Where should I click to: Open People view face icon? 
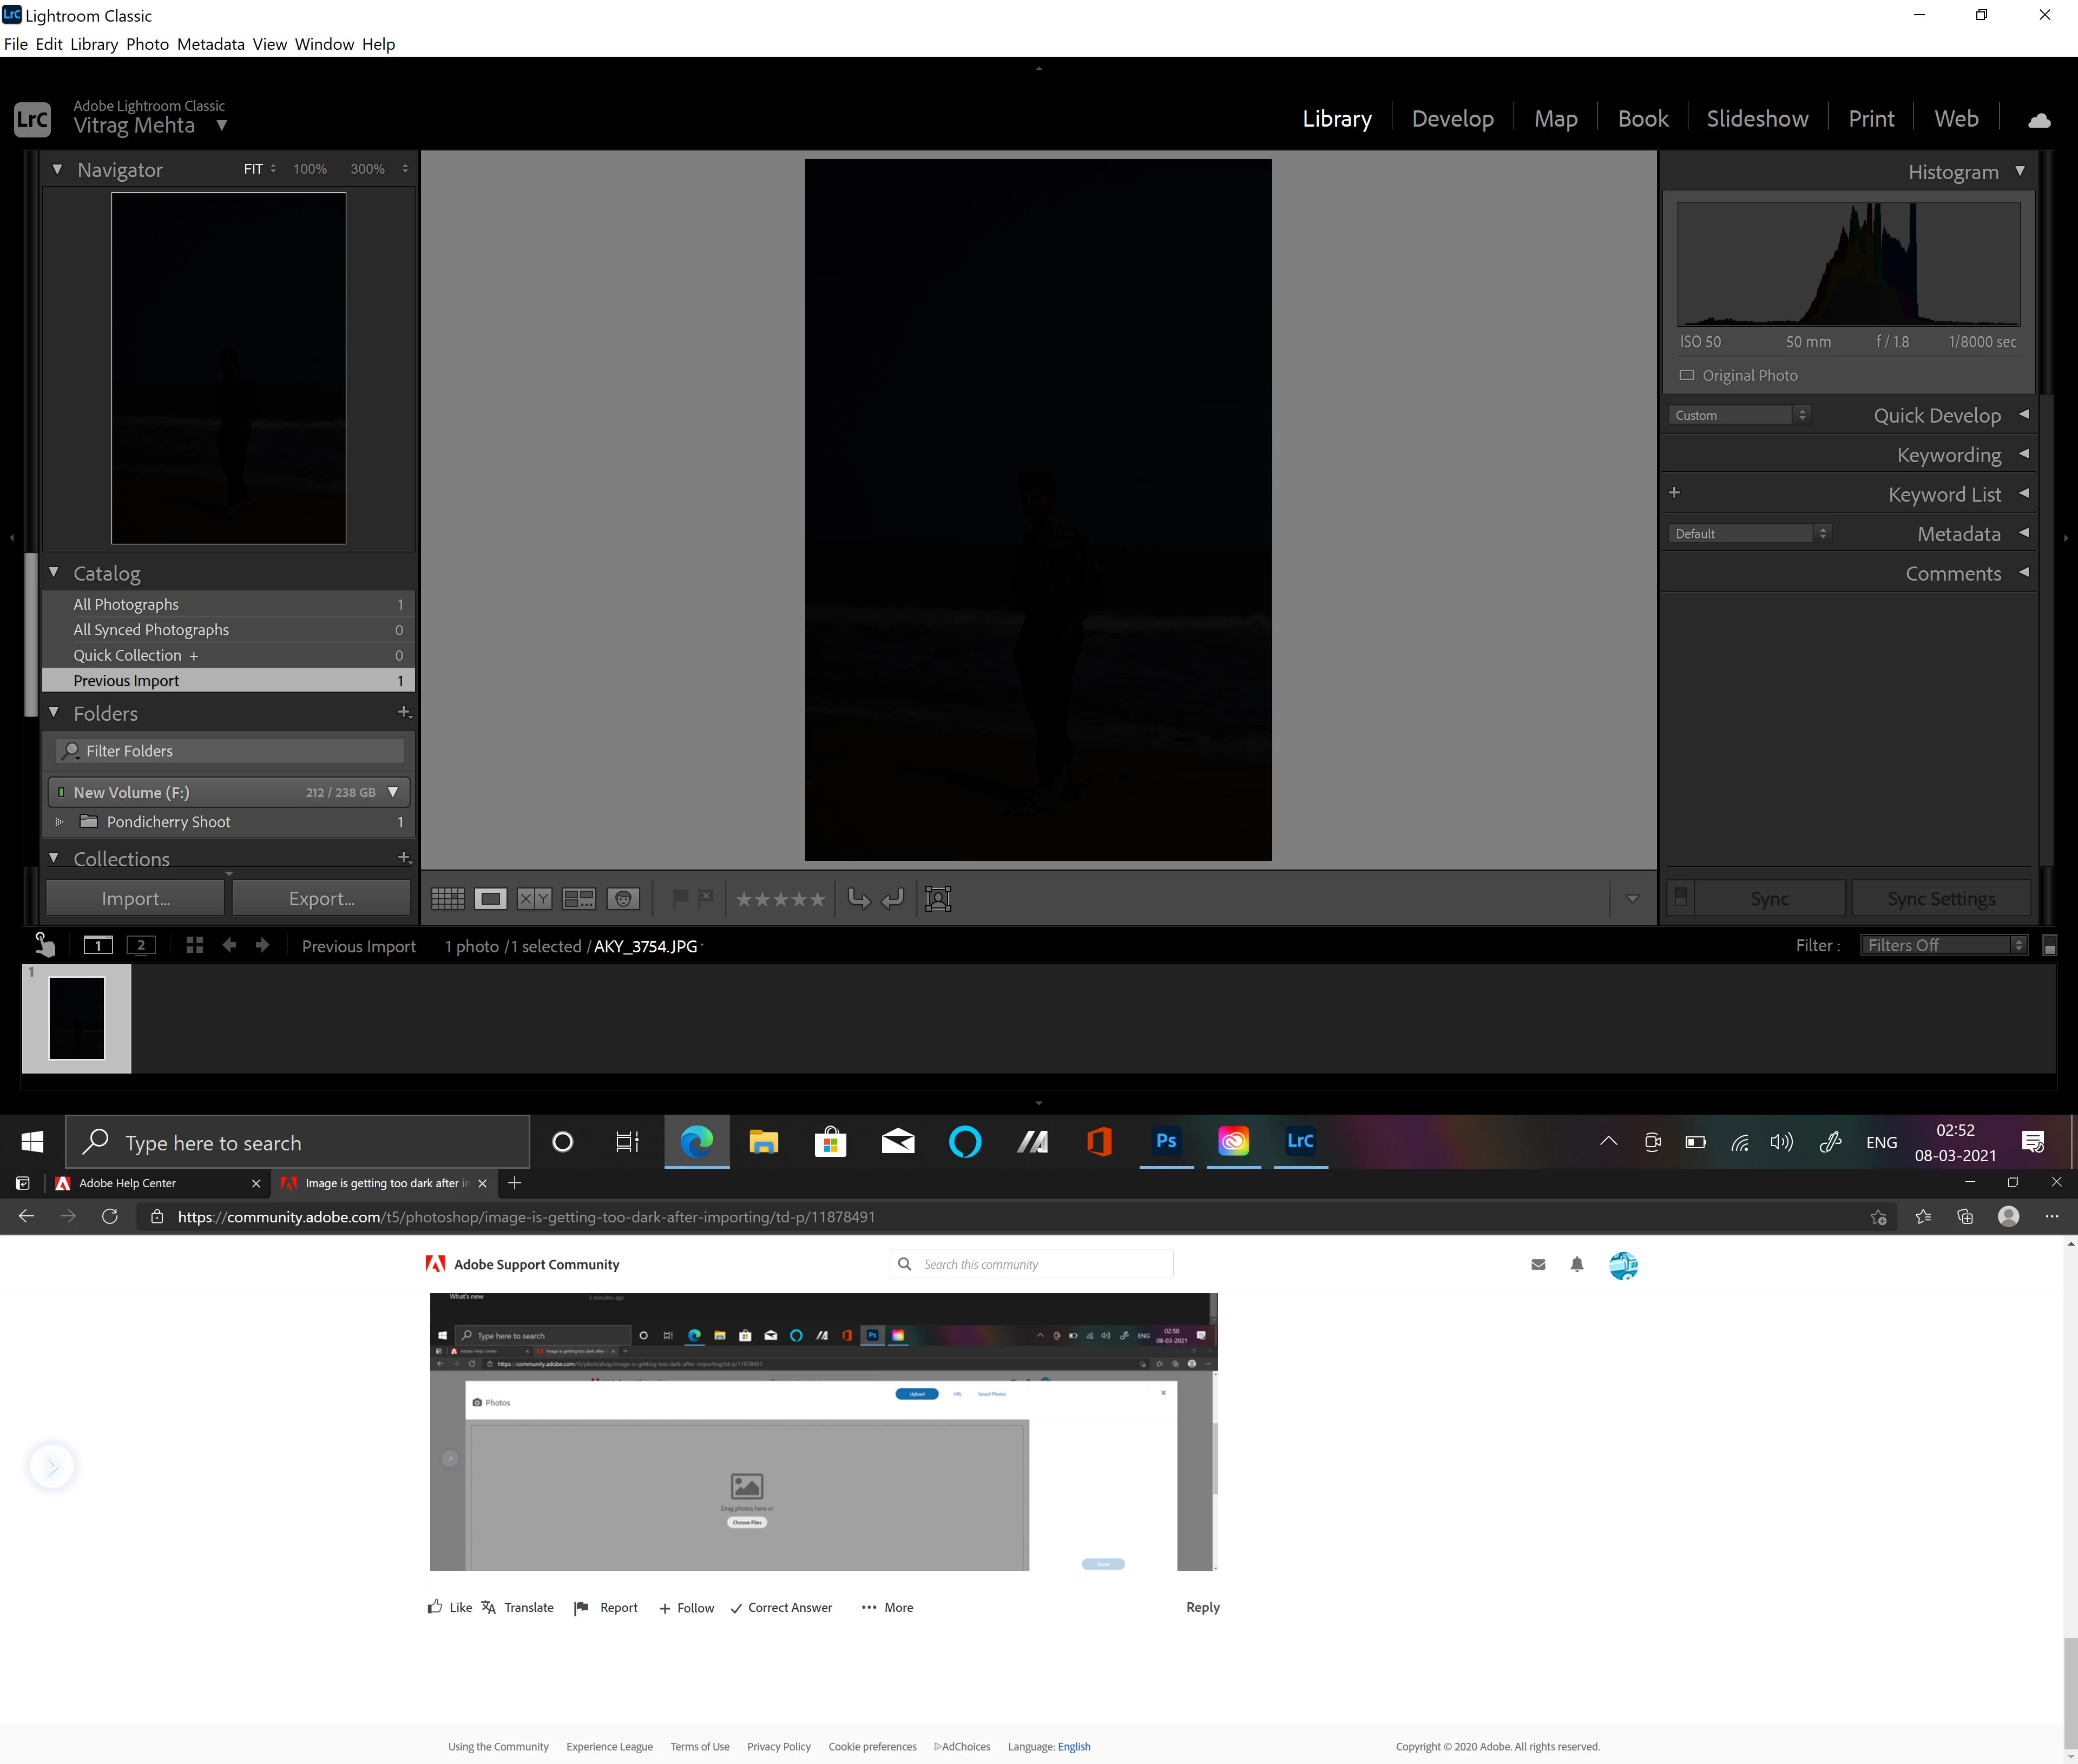(x=623, y=898)
